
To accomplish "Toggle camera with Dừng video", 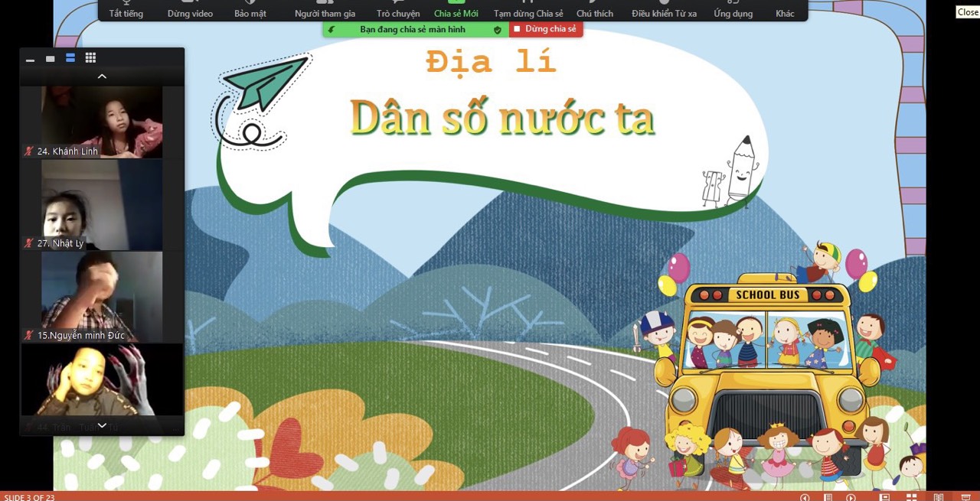I will point(190,10).
